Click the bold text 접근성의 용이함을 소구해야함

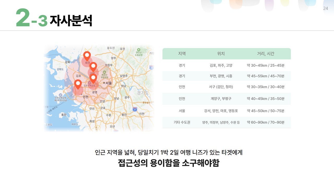(169, 163)
